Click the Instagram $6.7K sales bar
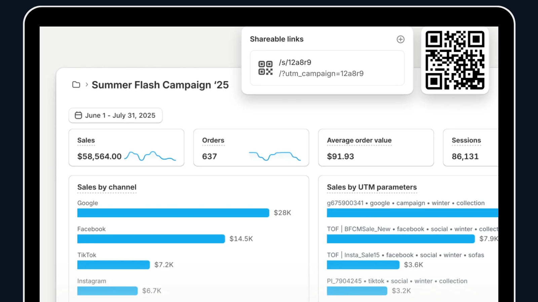The height and width of the screenshot is (302, 538). pos(107,291)
